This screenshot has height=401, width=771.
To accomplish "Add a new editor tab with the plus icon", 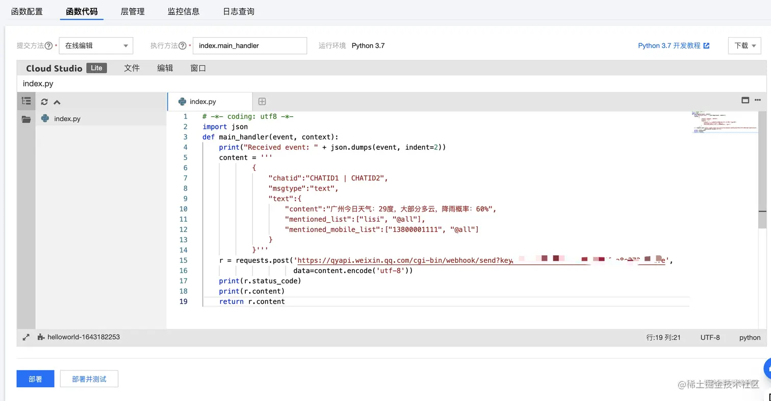I will (x=262, y=101).
